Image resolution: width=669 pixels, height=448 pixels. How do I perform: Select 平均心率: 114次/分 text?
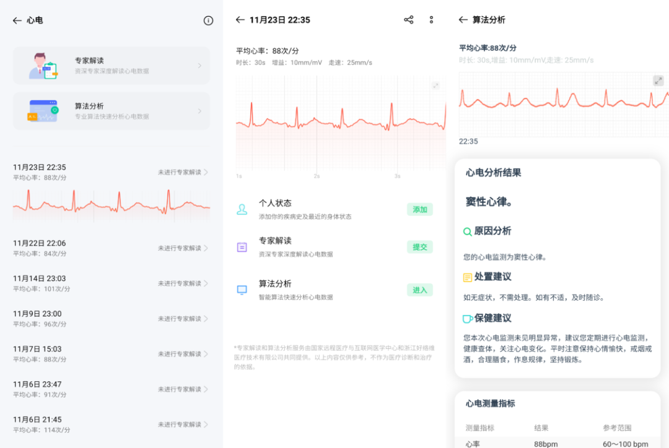coord(42,430)
